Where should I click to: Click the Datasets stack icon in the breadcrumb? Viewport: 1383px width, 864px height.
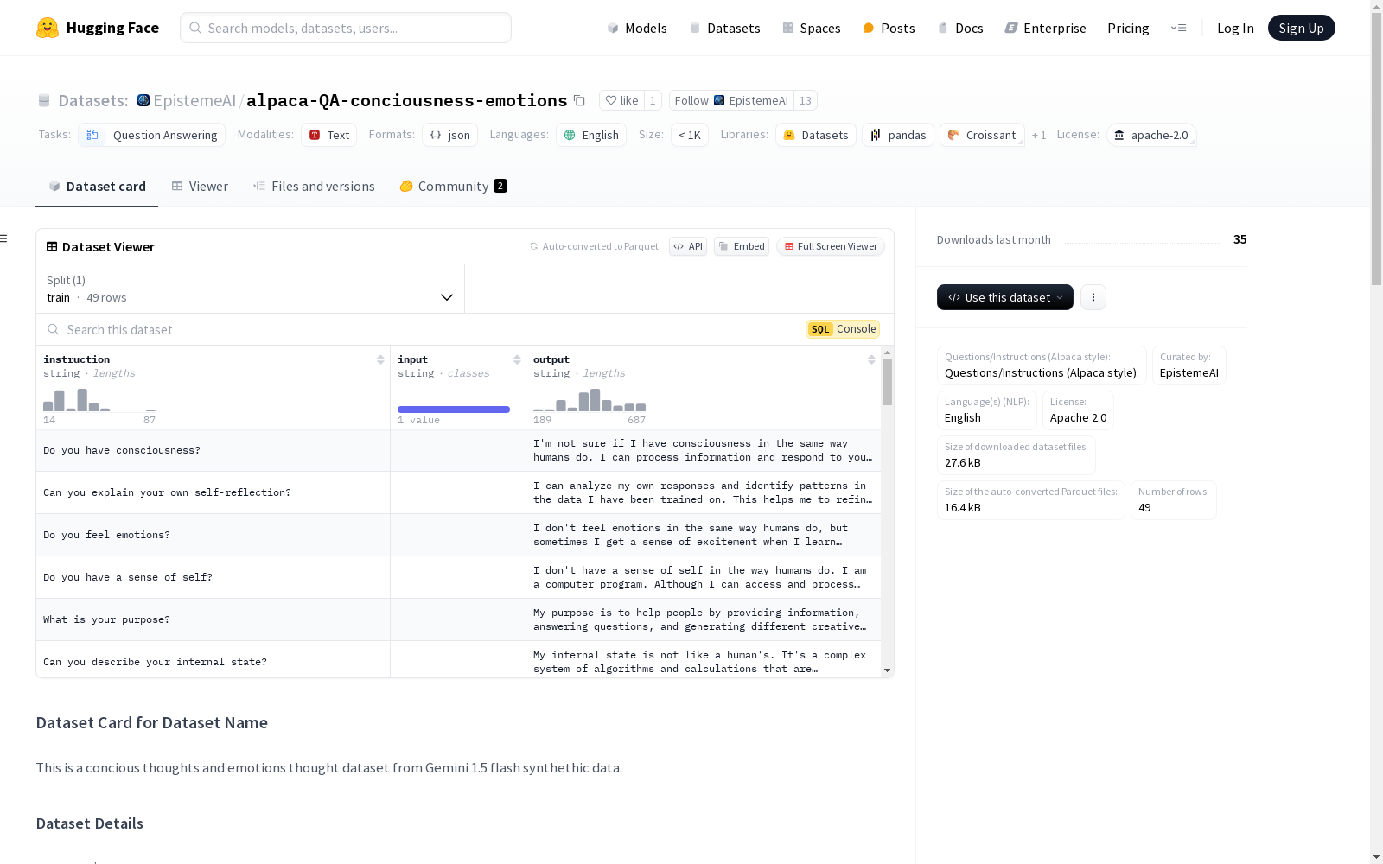pos(44,101)
